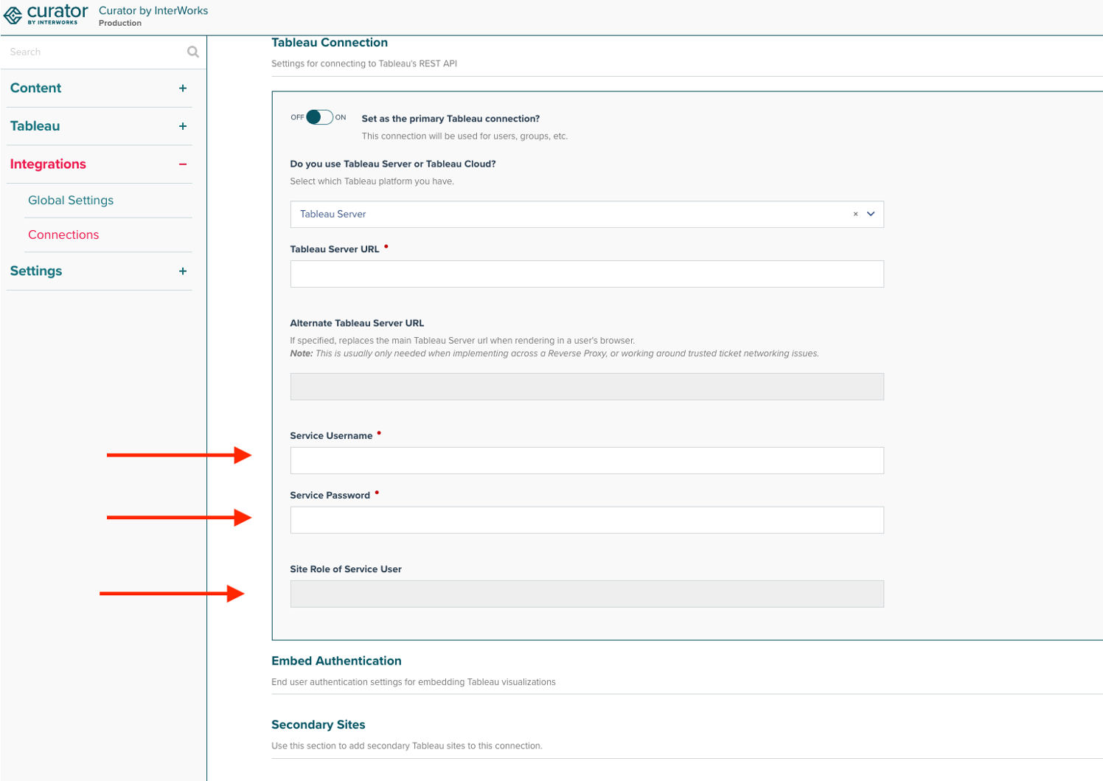The width and height of the screenshot is (1103, 781).
Task: Click 'Do you use Tableau Server or Tableau Cloud?' label
Action: [393, 164]
